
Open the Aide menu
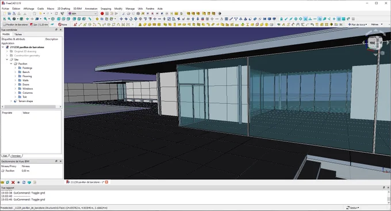click(x=160, y=9)
